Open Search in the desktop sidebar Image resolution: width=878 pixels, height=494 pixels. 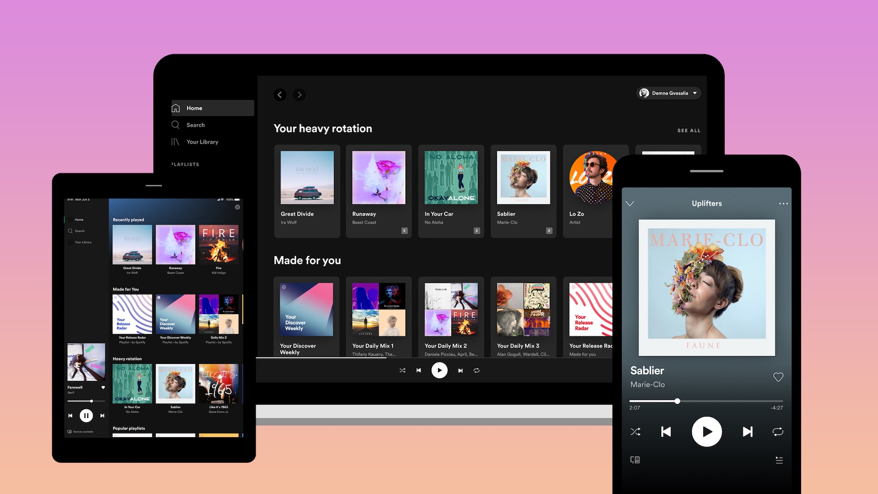click(189, 125)
